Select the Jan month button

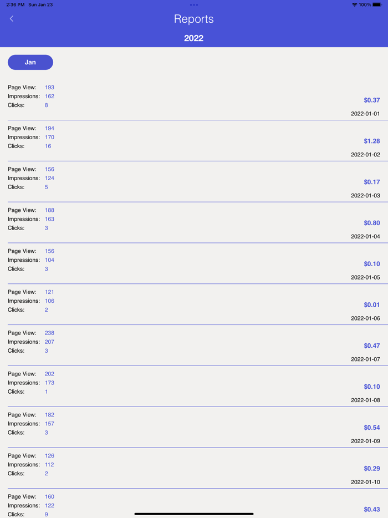click(30, 62)
